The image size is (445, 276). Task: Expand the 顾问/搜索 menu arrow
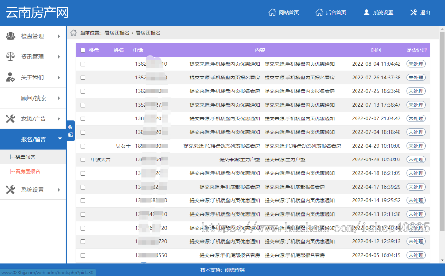59,98
